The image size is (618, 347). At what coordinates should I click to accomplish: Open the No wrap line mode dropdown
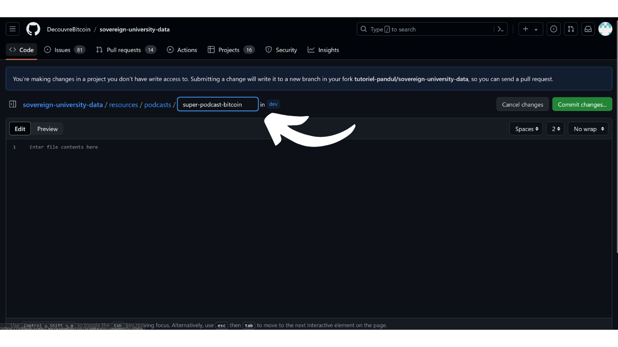coord(588,129)
